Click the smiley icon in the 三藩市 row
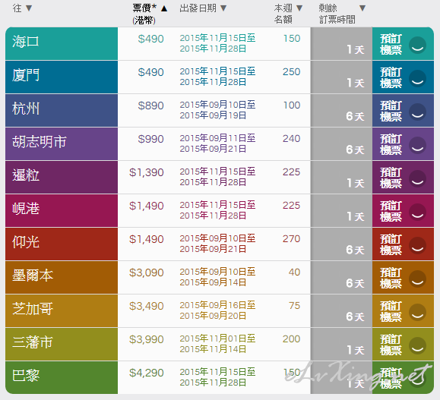Image resolution: width=440 pixels, height=400 pixels. (x=417, y=345)
